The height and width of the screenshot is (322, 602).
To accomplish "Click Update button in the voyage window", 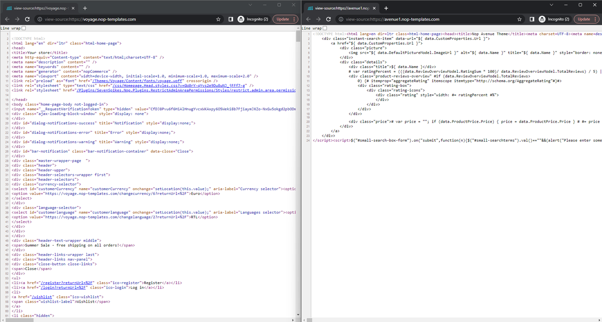I will pos(285,19).
